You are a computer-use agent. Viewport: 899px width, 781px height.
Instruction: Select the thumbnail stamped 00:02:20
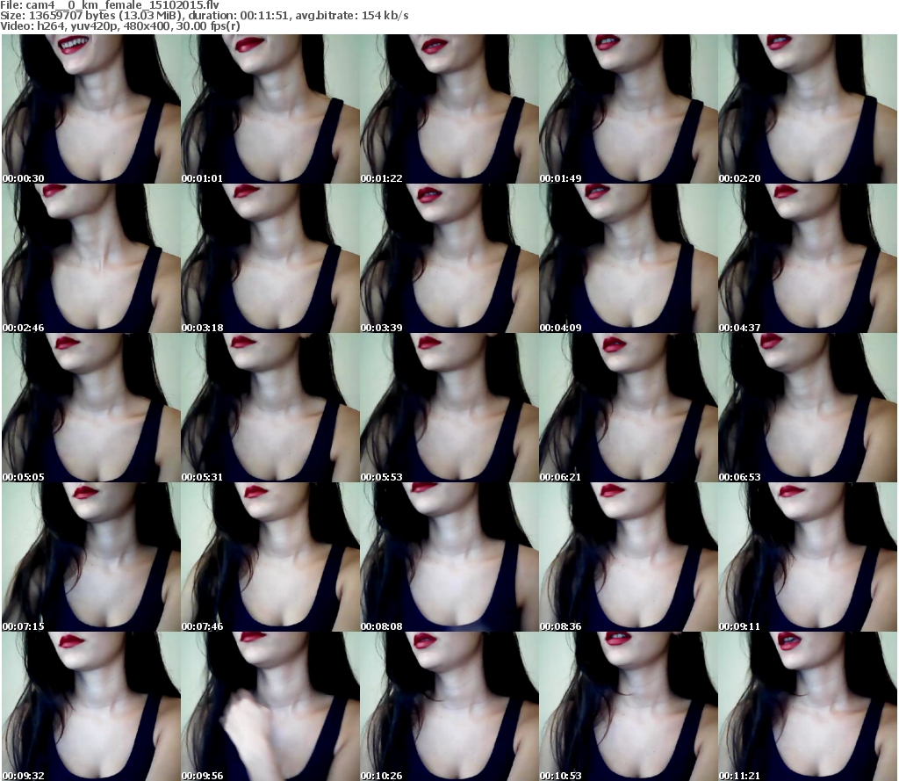tap(808, 109)
